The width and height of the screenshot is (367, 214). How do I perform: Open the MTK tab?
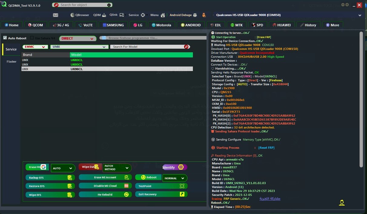tap(236, 25)
